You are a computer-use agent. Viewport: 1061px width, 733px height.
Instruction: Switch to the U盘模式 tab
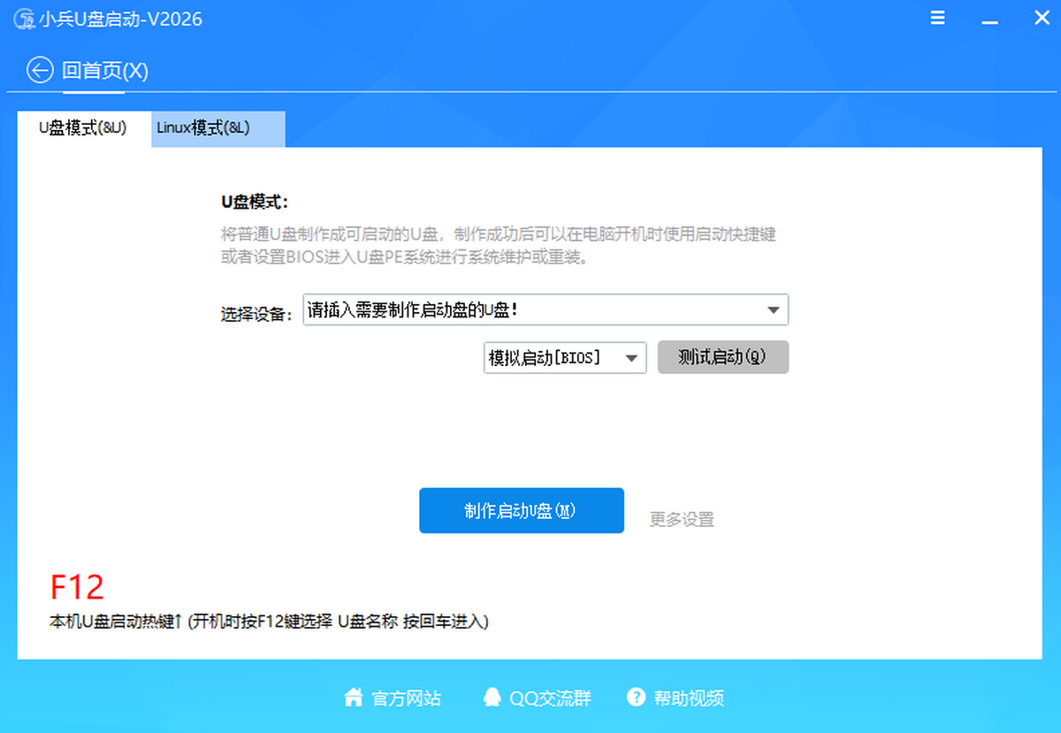(x=83, y=128)
